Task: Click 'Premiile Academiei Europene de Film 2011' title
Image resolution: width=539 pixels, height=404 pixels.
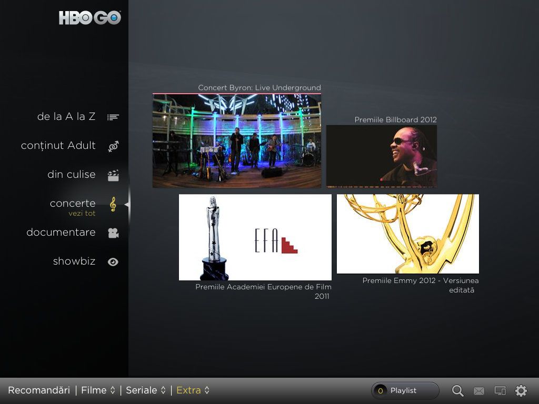Action: click(x=263, y=291)
